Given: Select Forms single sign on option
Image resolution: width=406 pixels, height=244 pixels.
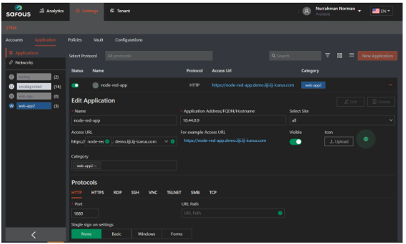Looking at the screenshot, I should 177,234.
